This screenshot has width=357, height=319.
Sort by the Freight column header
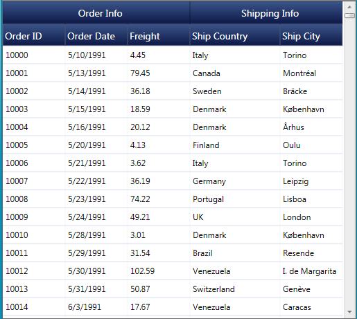pyautogui.click(x=159, y=35)
